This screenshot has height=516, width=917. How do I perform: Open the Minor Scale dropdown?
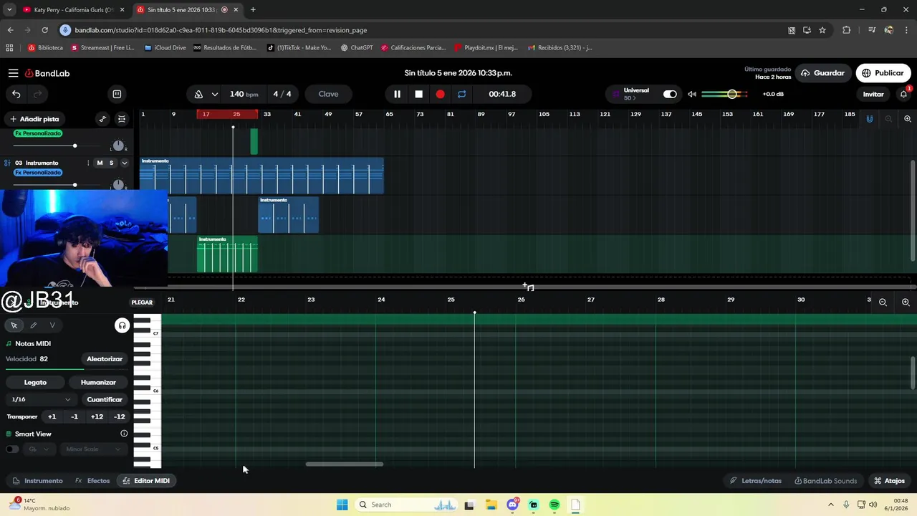pos(93,449)
